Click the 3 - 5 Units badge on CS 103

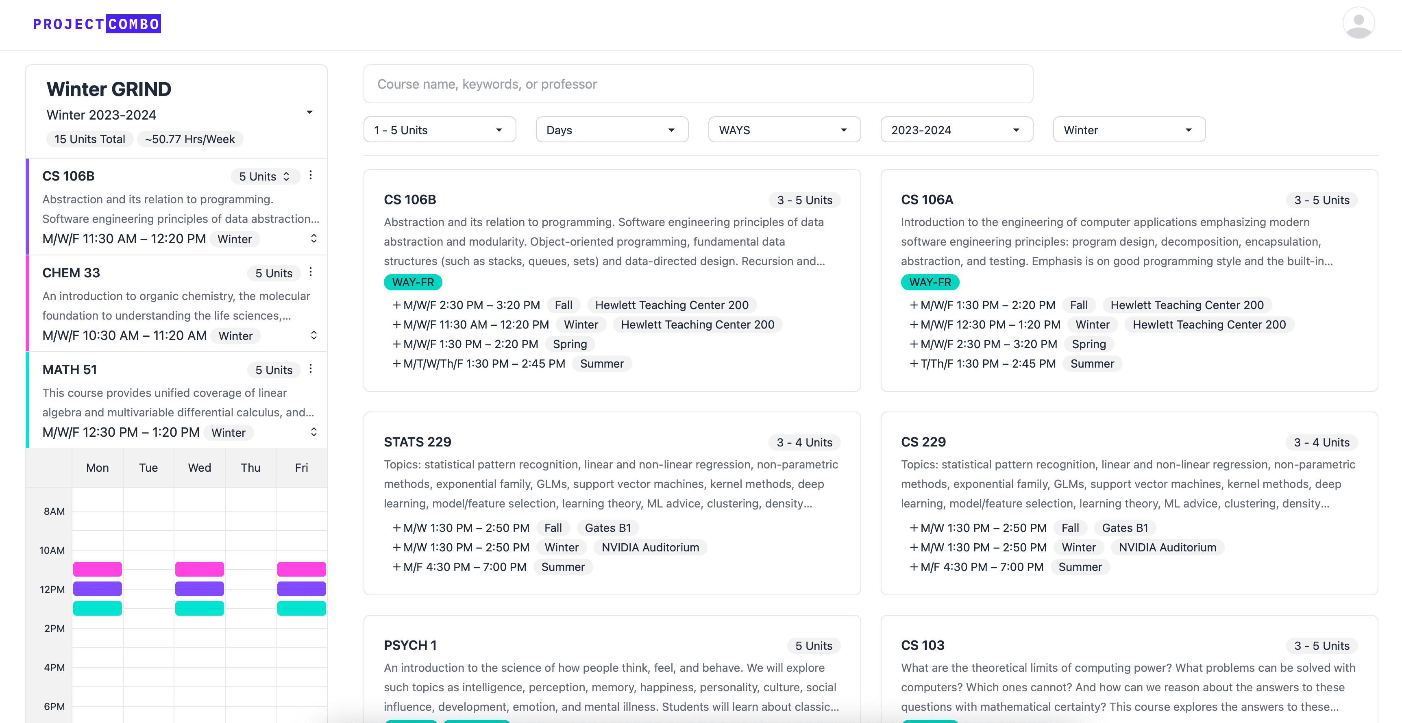point(1322,646)
